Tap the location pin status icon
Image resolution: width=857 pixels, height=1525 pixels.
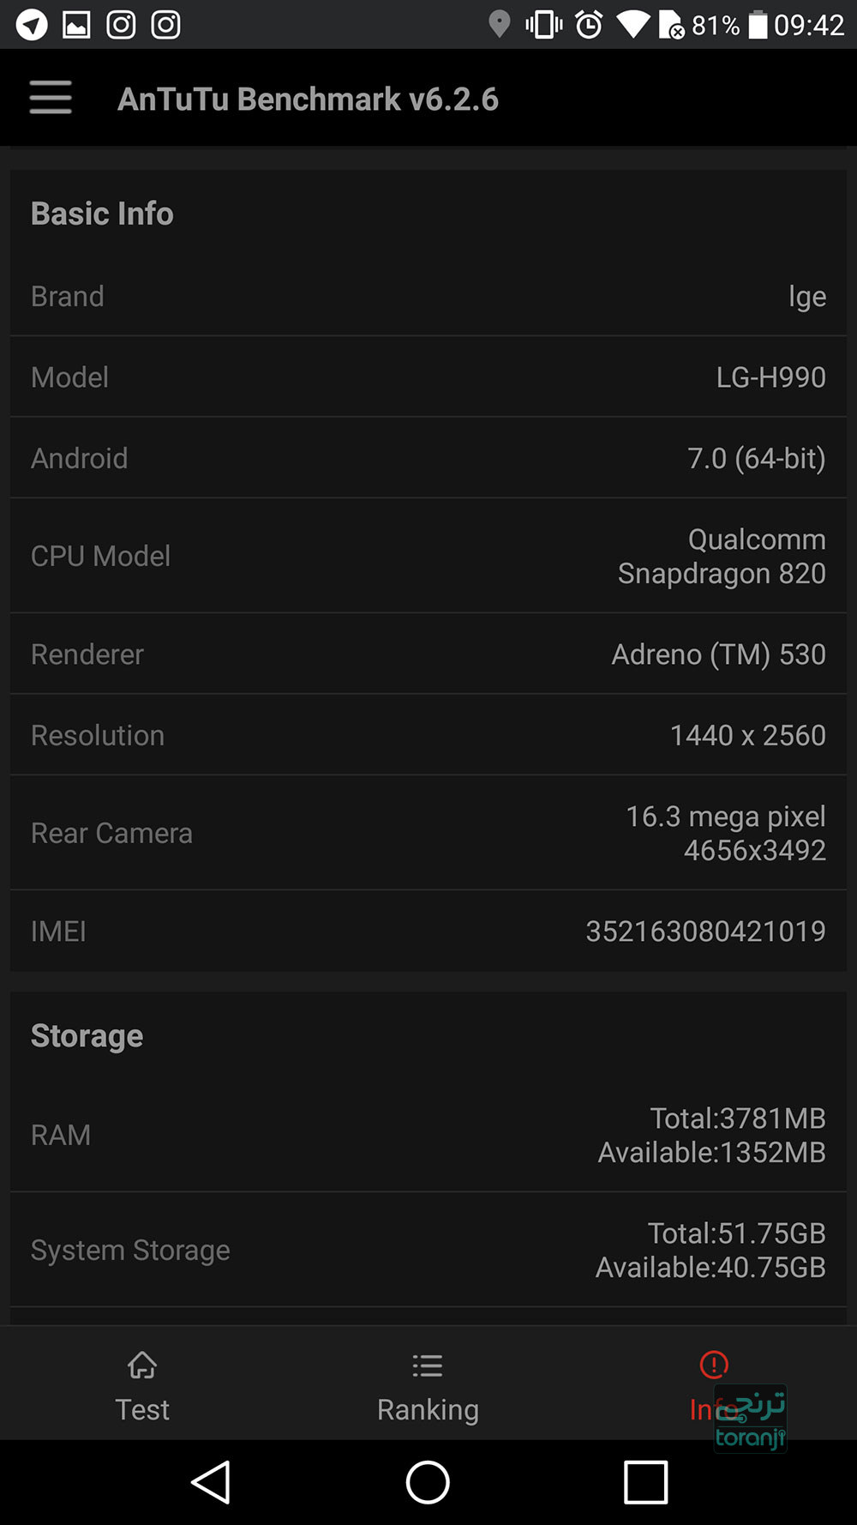[x=499, y=25]
